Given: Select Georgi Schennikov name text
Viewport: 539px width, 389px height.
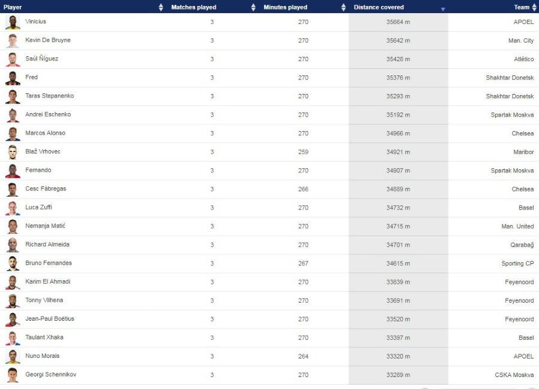Looking at the screenshot, I should [51, 374].
